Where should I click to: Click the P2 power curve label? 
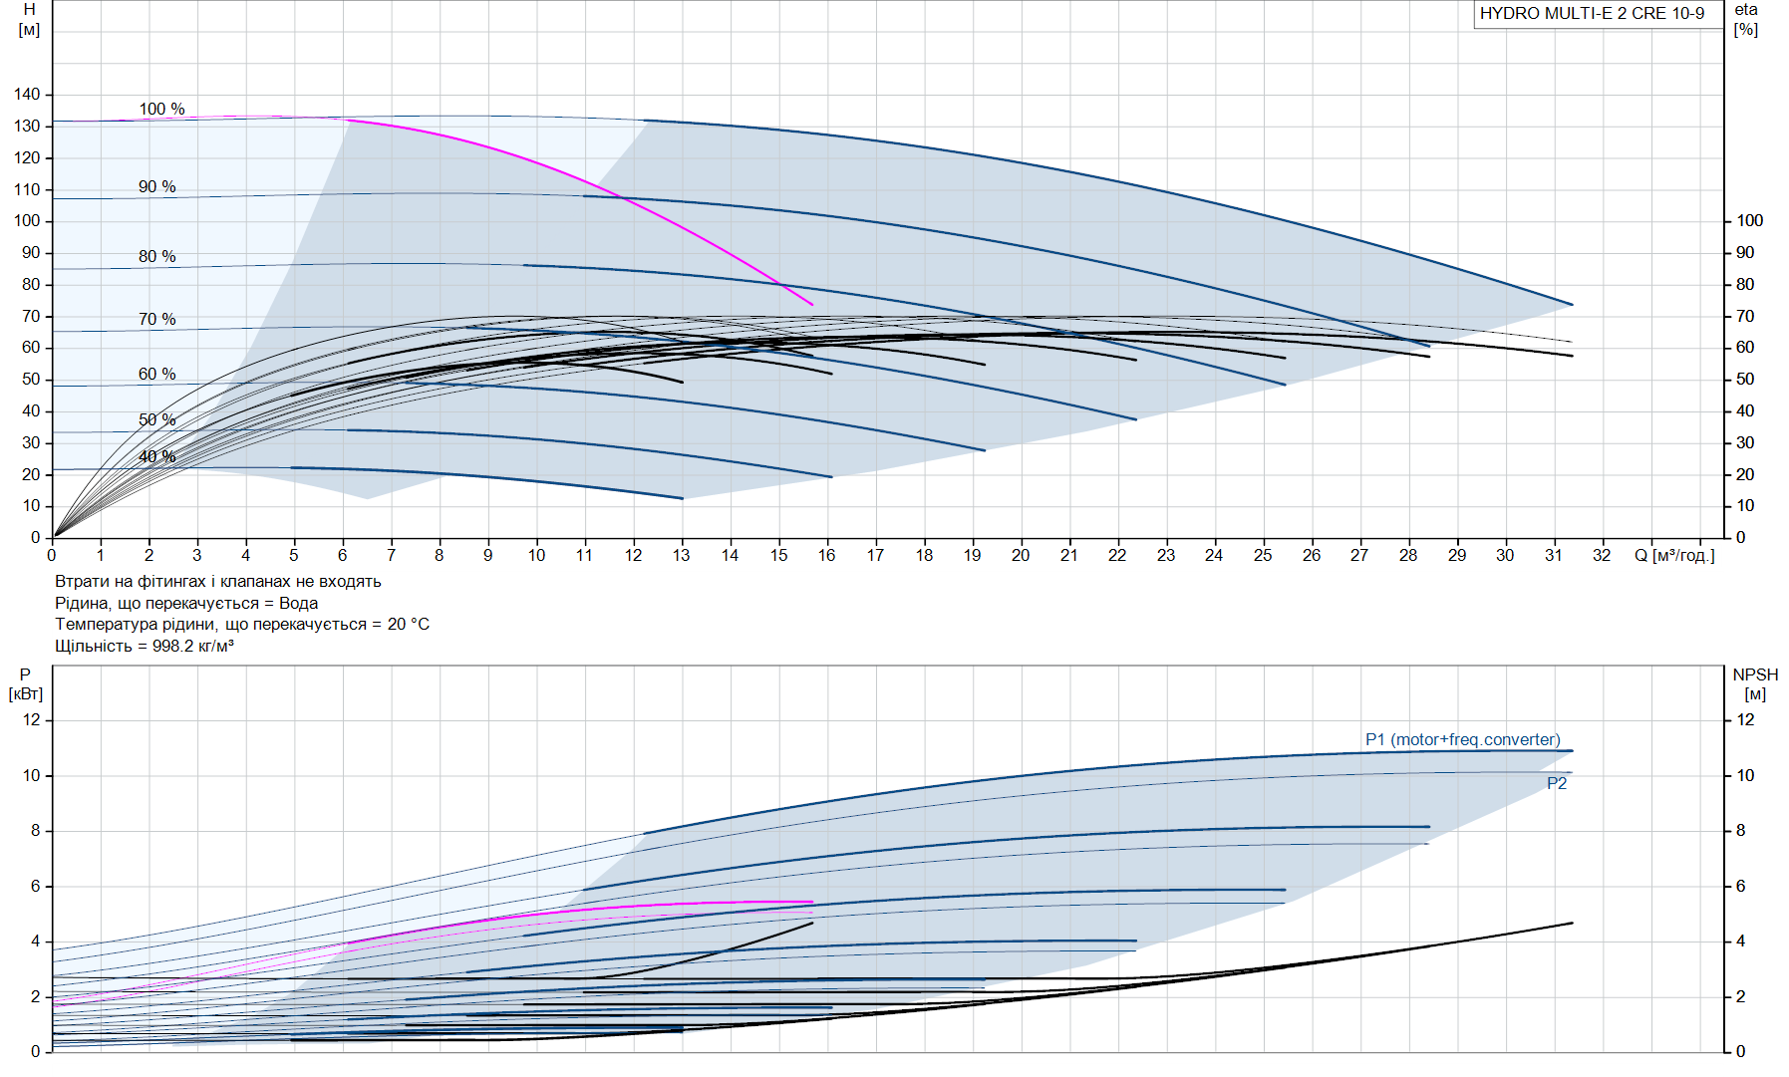tap(1556, 783)
